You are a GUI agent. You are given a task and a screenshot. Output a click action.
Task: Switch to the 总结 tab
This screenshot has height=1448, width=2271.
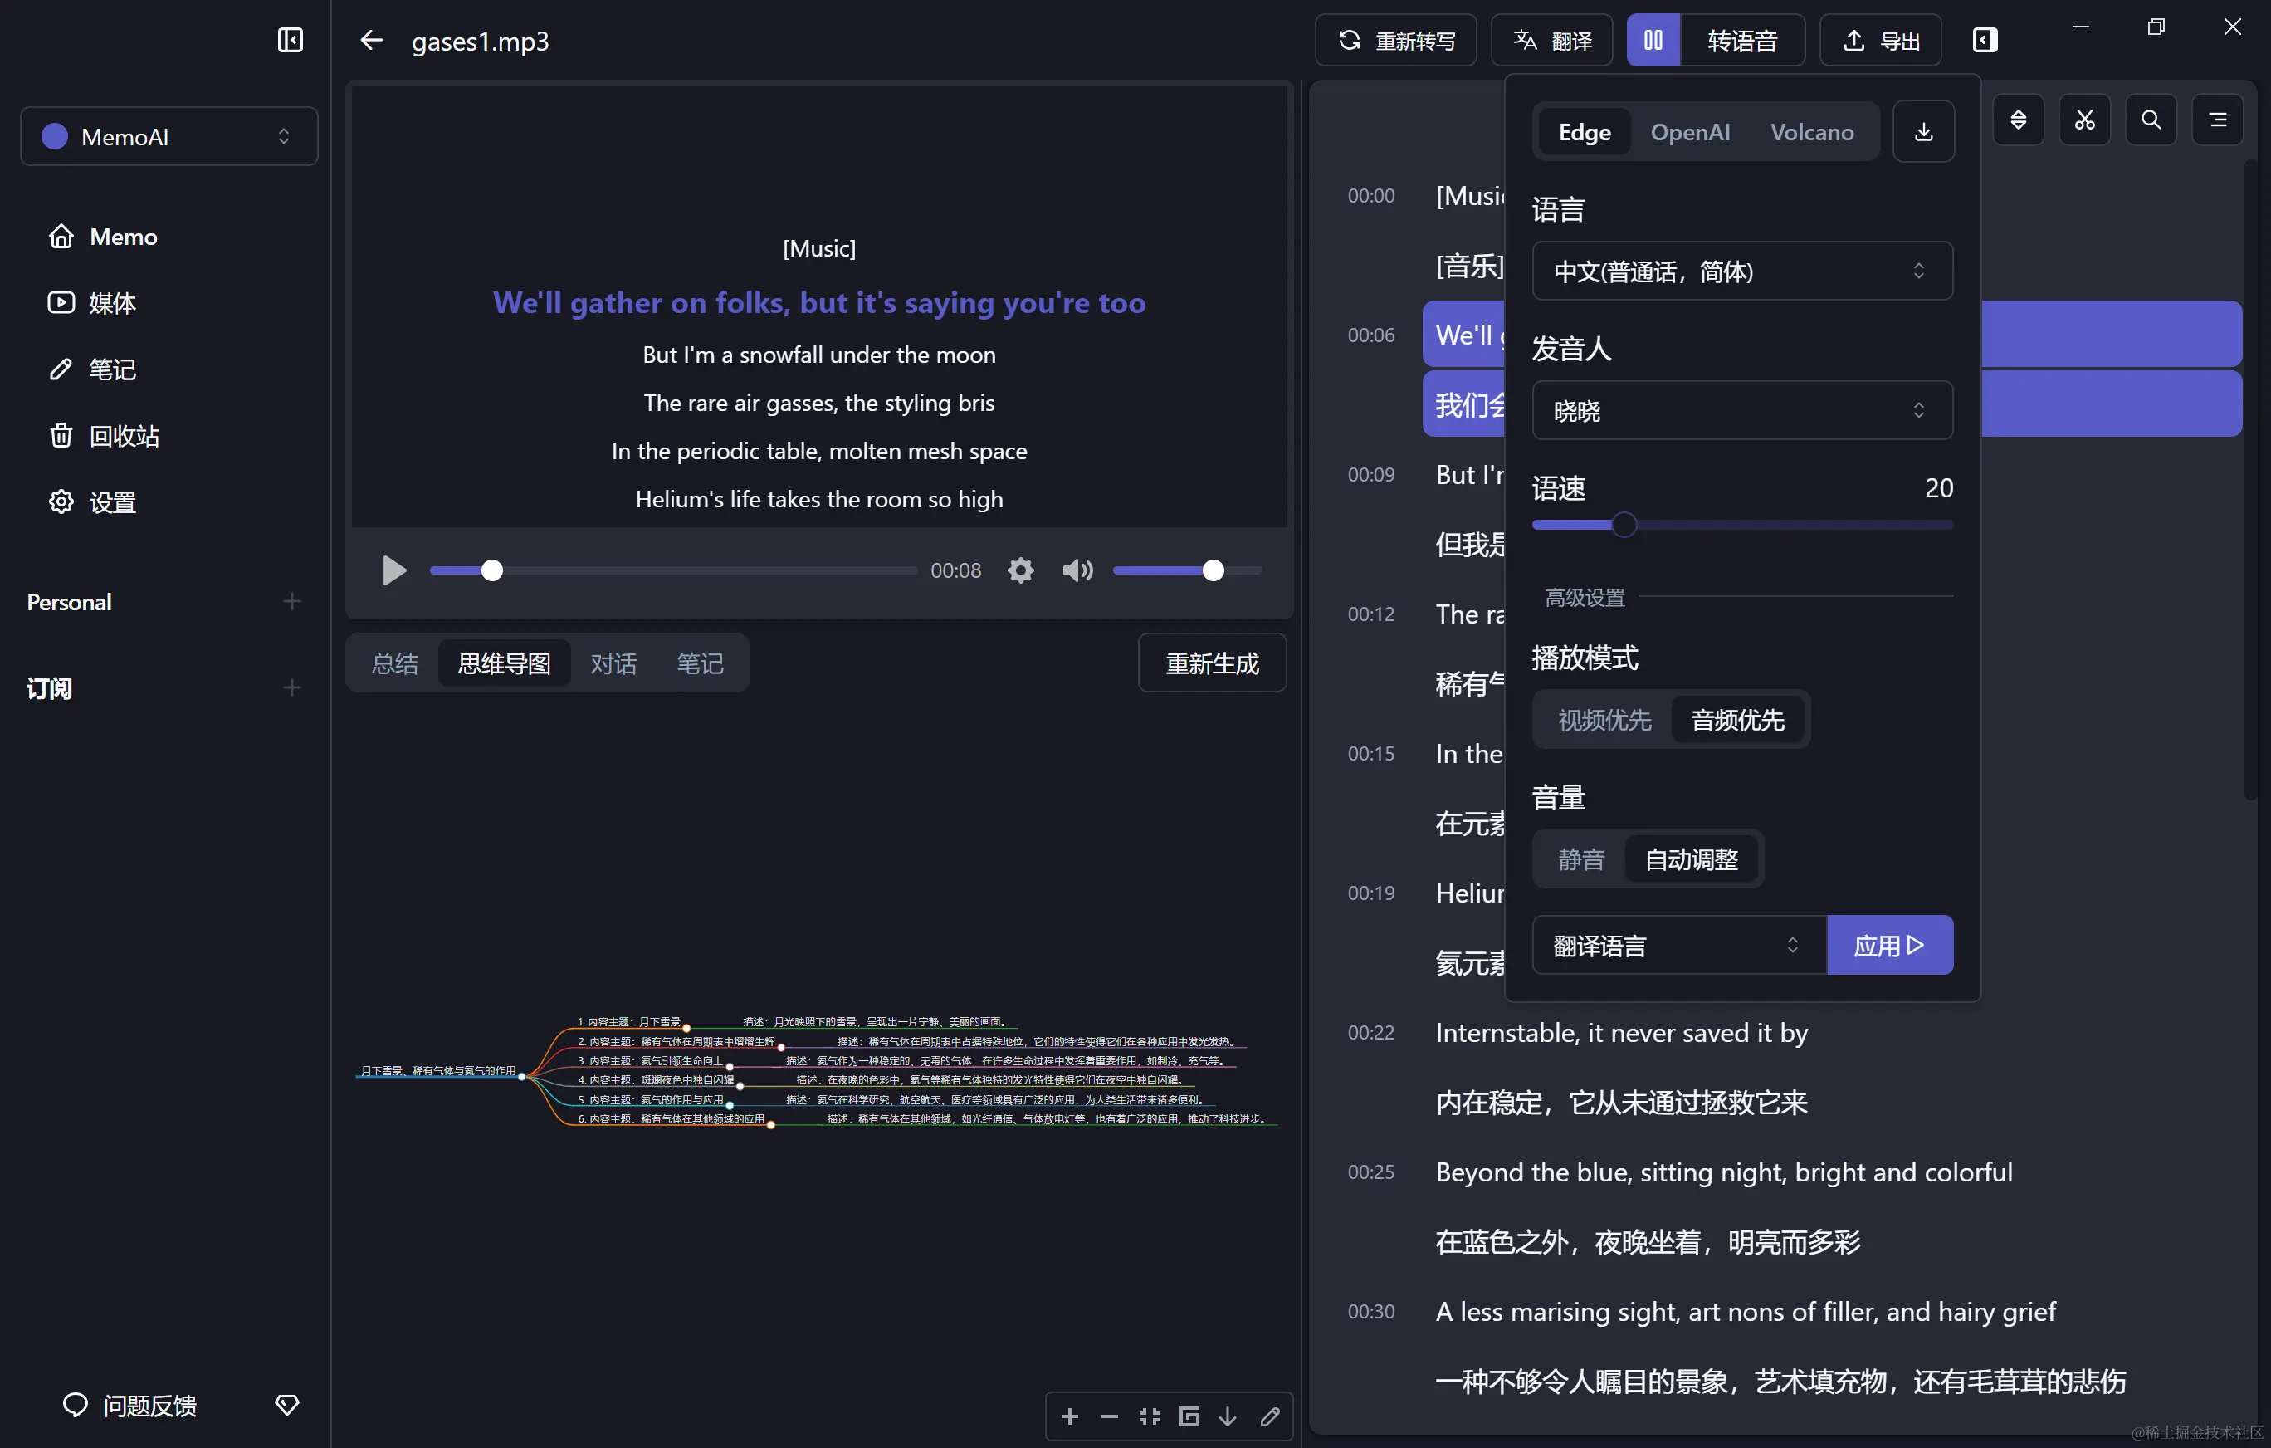[x=394, y=663]
